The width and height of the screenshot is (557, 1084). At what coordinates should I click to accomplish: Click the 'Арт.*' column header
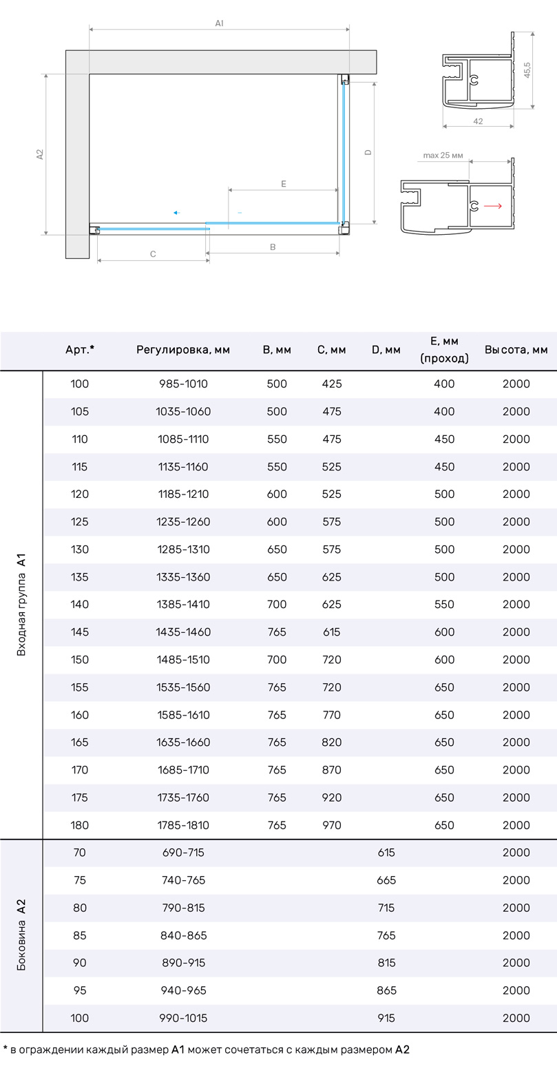(x=80, y=350)
